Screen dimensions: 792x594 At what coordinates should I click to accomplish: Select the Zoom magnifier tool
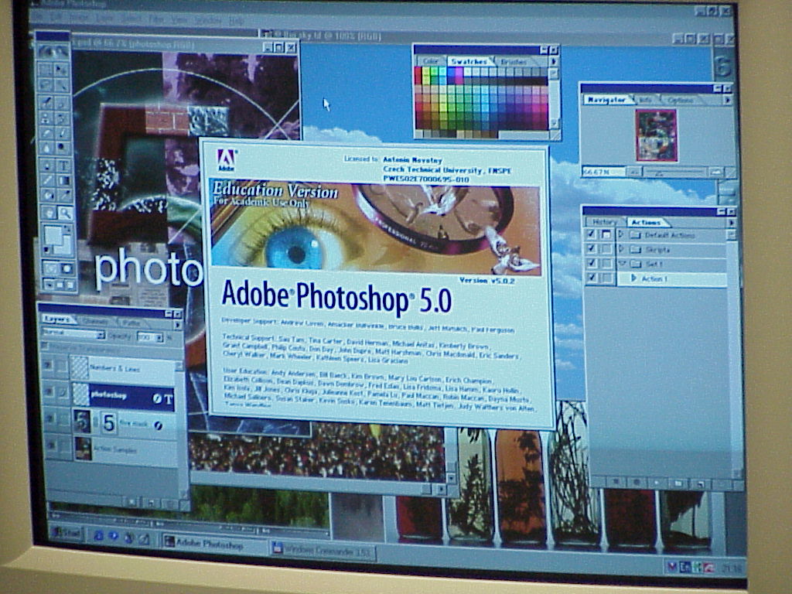(x=65, y=213)
